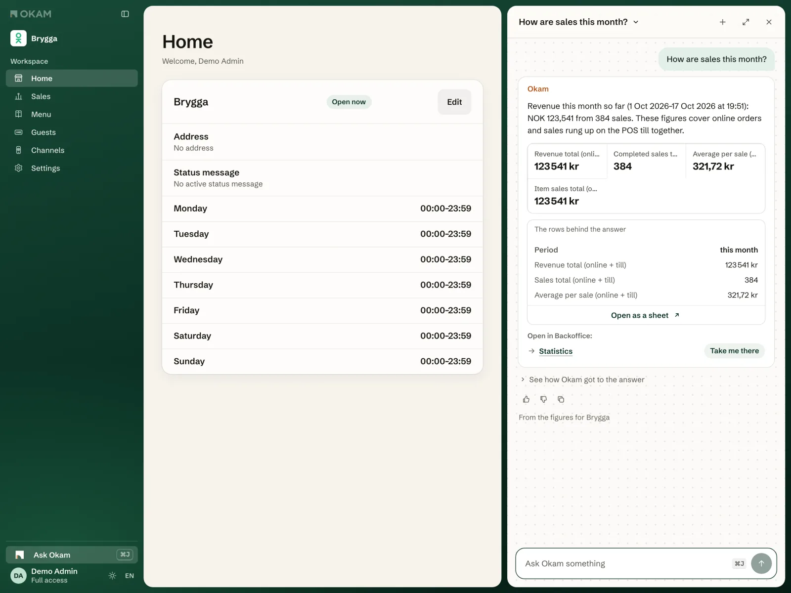This screenshot has height=593, width=791.
Task: Open Home in the workspace sidebar
Action: tap(72, 78)
